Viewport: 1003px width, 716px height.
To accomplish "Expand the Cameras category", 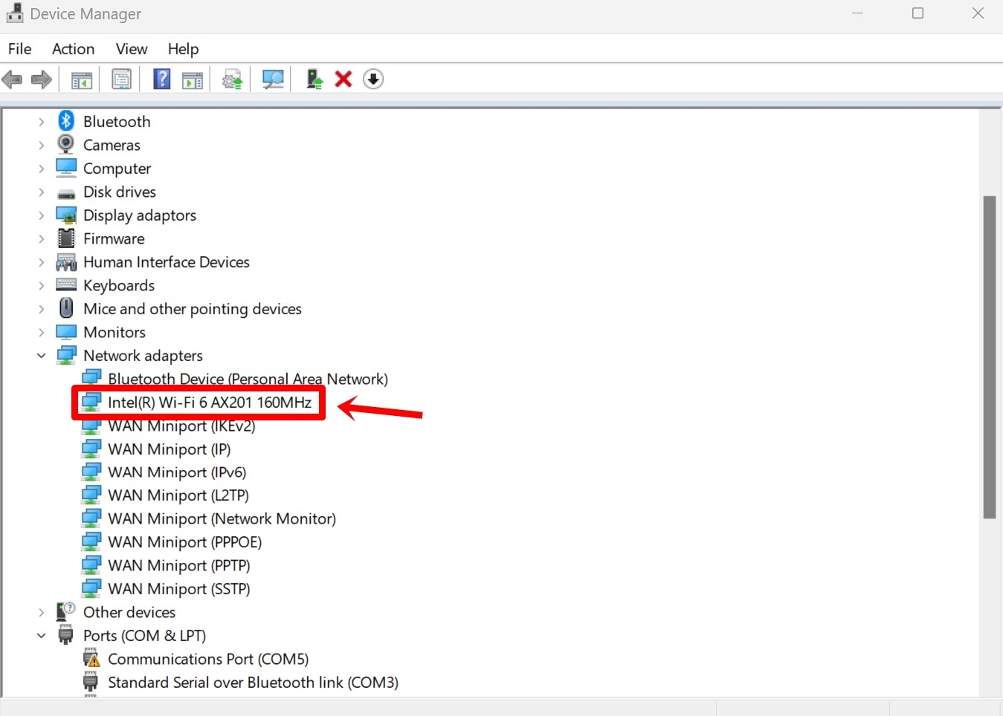I will 42,145.
